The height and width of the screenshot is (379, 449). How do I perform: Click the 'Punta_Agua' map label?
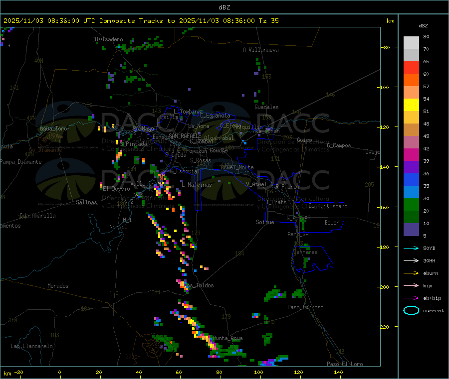click(227, 338)
